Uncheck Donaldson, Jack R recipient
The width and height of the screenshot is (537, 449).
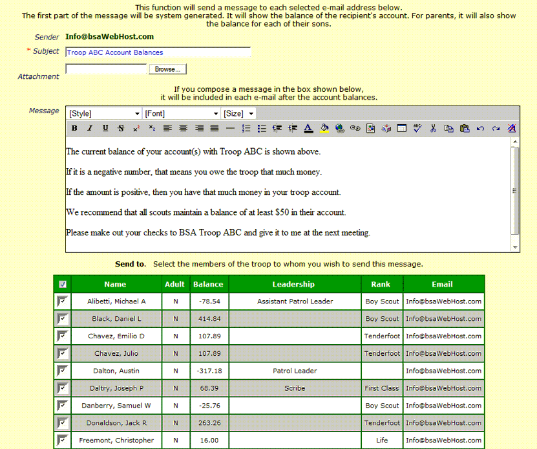[x=63, y=423]
